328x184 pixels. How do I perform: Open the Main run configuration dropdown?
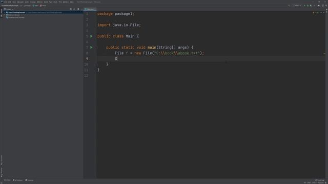tap(298, 6)
